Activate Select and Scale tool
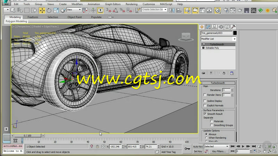This screenshot has width=278, height=156. coord(56,10)
